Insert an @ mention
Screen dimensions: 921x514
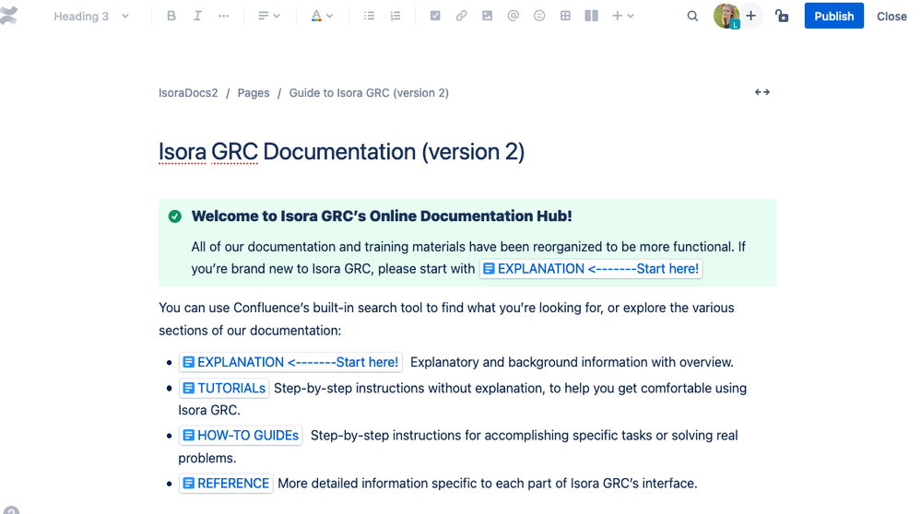click(514, 16)
